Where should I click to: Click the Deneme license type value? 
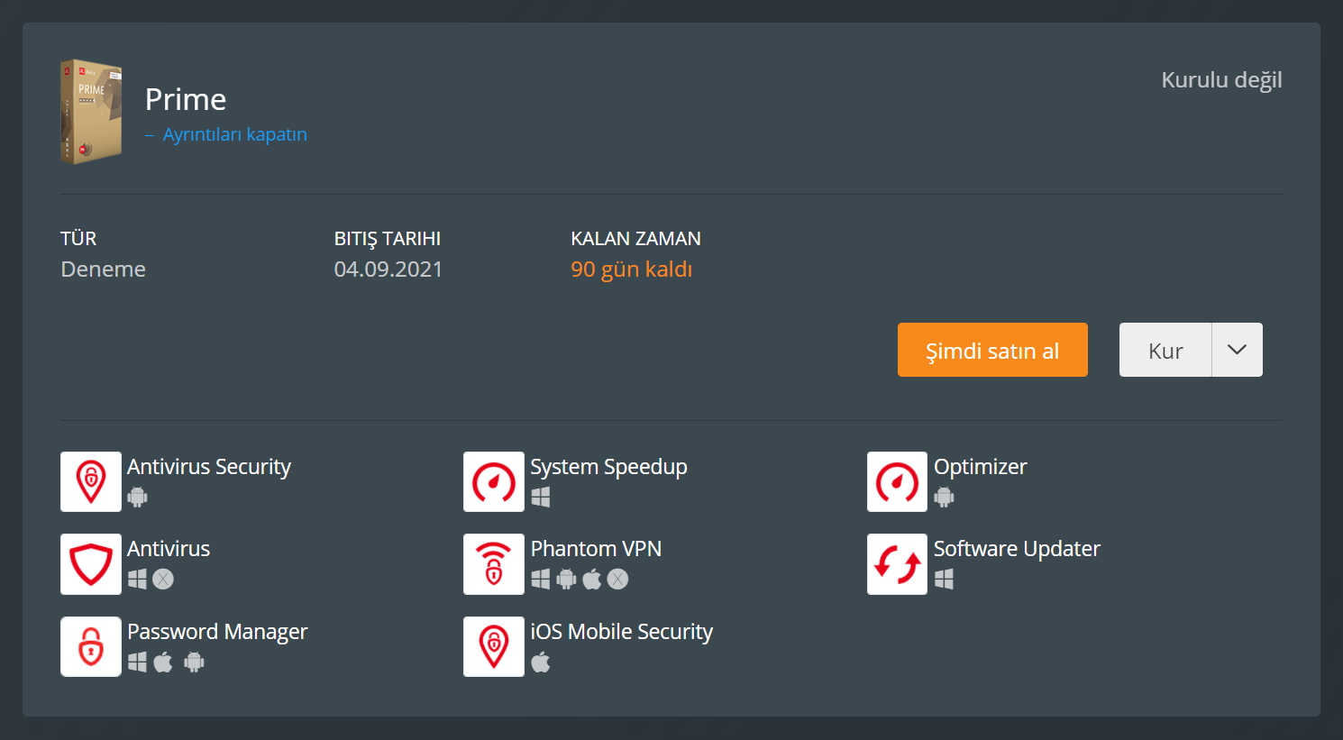click(103, 270)
